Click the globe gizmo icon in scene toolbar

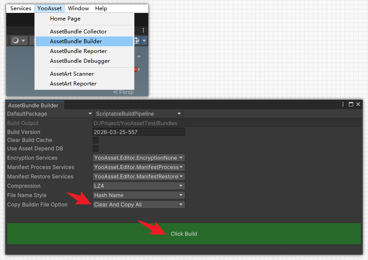[x=137, y=41]
